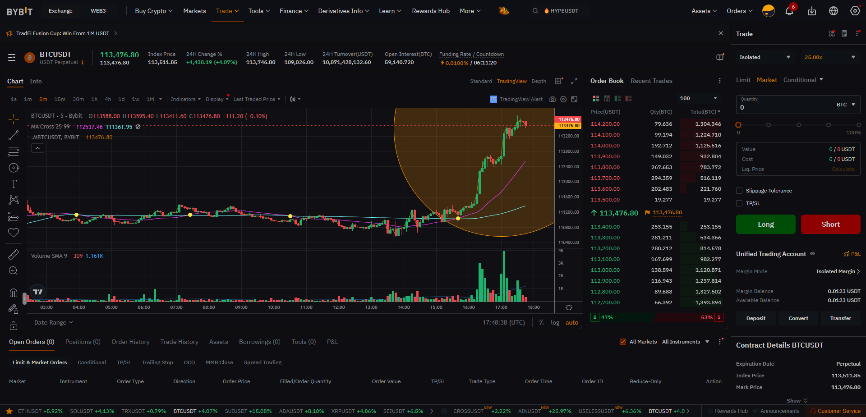The image size is (866, 417).
Task: Click the download app icon
Action: [x=812, y=11]
